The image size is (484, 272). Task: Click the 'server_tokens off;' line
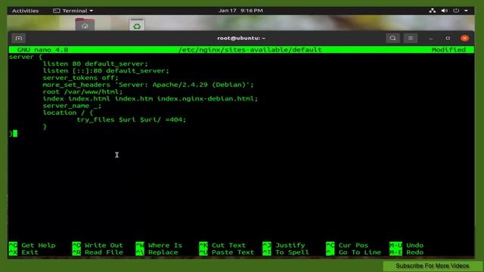pyautogui.click(x=81, y=78)
